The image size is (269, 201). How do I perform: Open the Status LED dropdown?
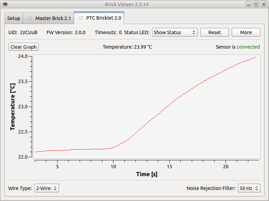click(x=175, y=32)
